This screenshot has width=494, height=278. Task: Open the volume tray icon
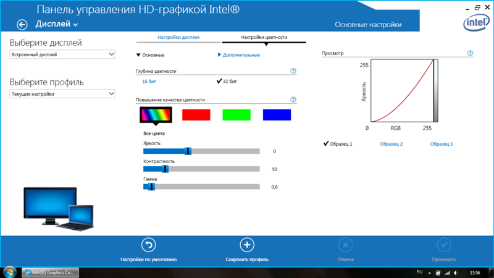pyautogui.click(x=456, y=273)
